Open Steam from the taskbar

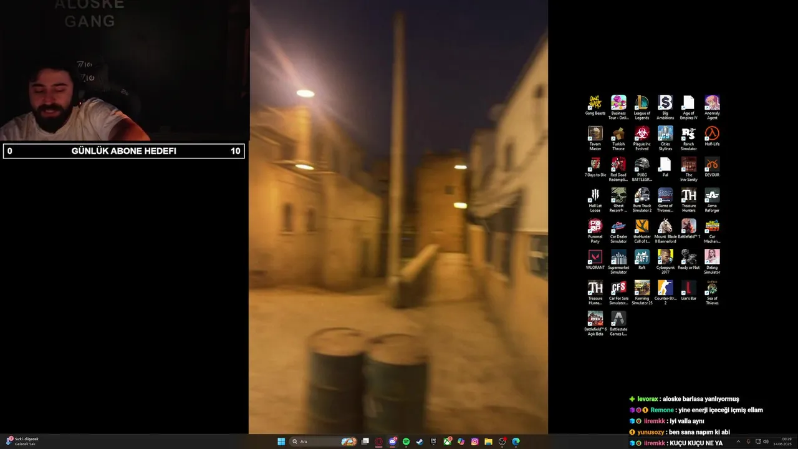coord(420,442)
